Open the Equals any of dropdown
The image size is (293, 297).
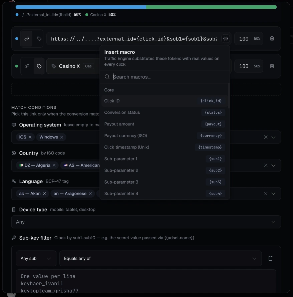click(161, 258)
